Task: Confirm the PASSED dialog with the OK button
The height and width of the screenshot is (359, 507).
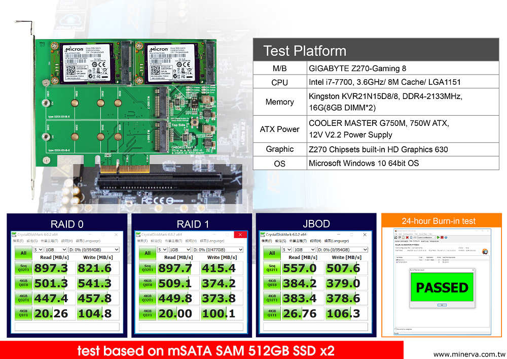Action: [x=442, y=305]
